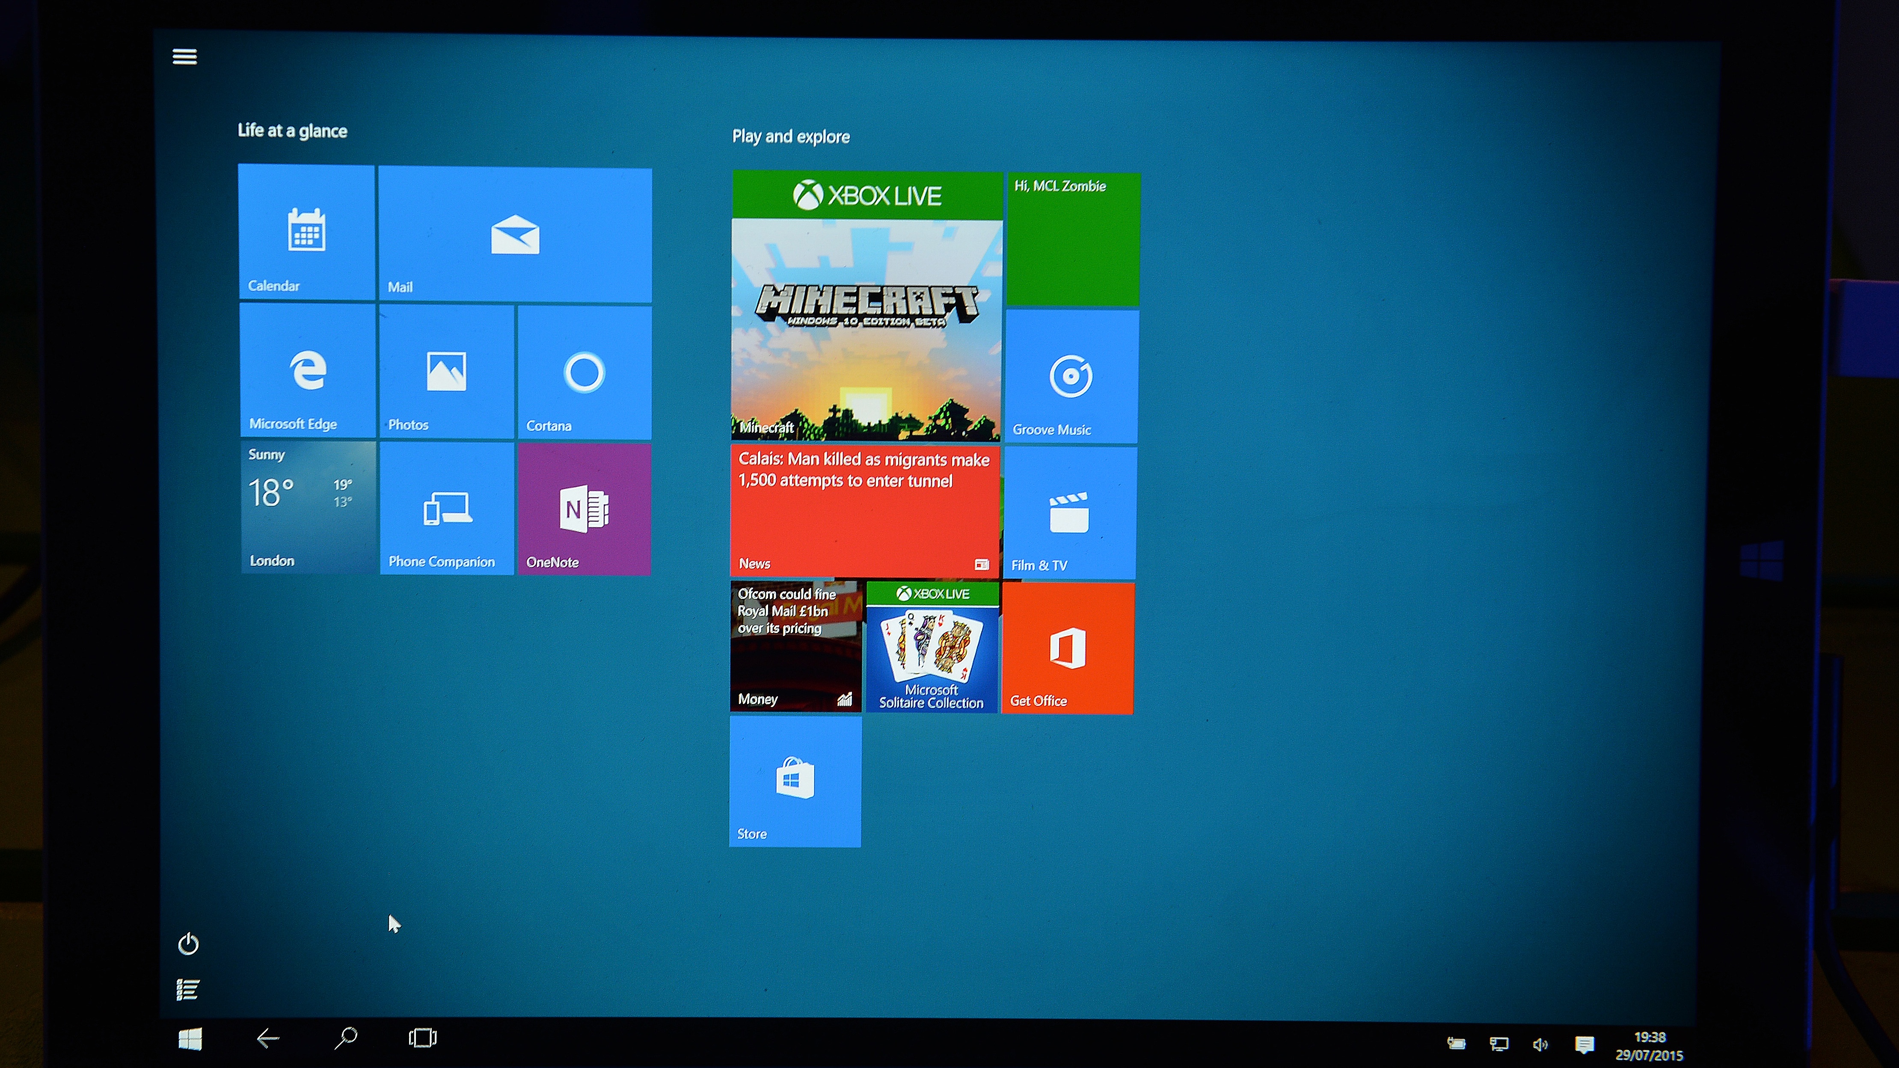Screen dimensions: 1899x1068
Task: Click the Power button icon
Action: click(188, 944)
